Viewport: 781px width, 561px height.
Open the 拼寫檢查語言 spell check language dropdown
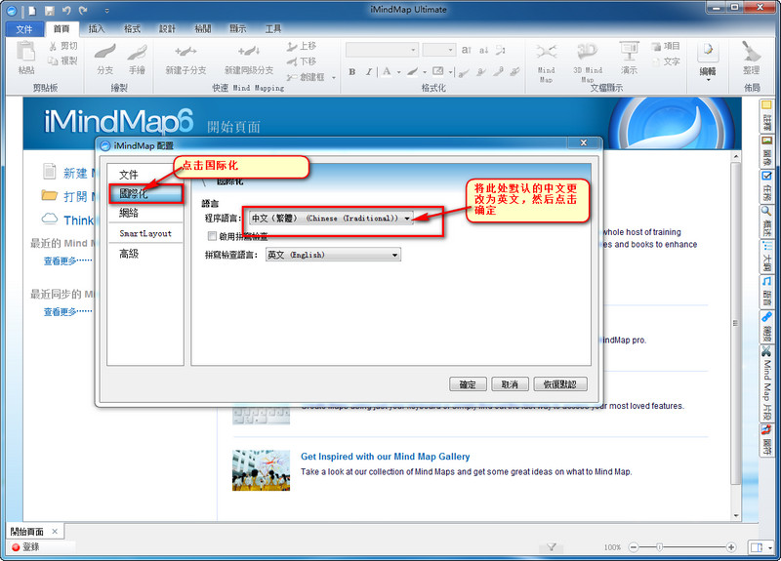click(x=333, y=255)
